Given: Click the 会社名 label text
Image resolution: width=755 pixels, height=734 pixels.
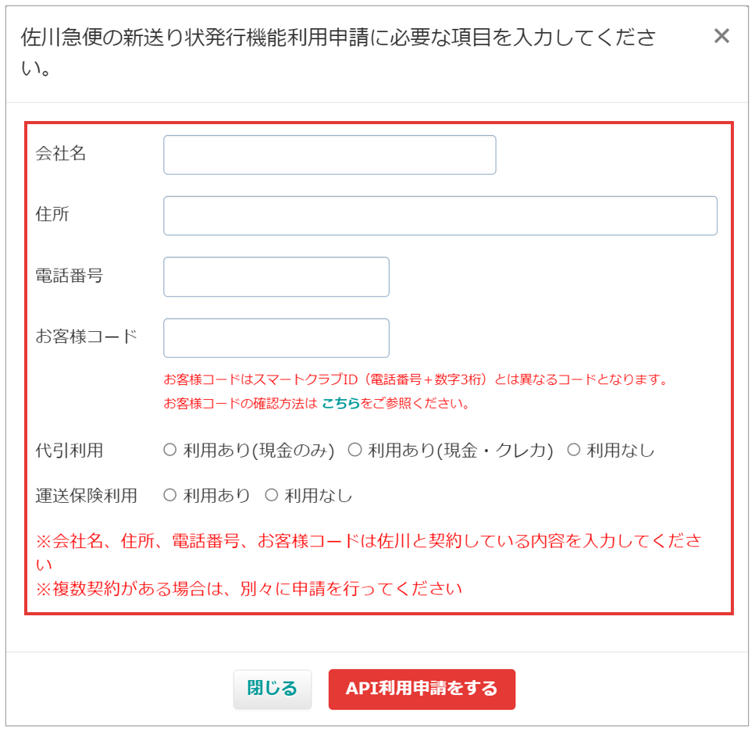Looking at the screenshot, I should click(x=61, y=154).
